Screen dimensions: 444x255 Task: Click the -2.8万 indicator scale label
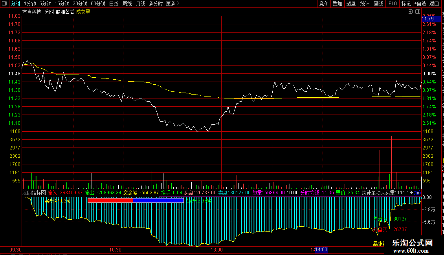click(428, 209)
